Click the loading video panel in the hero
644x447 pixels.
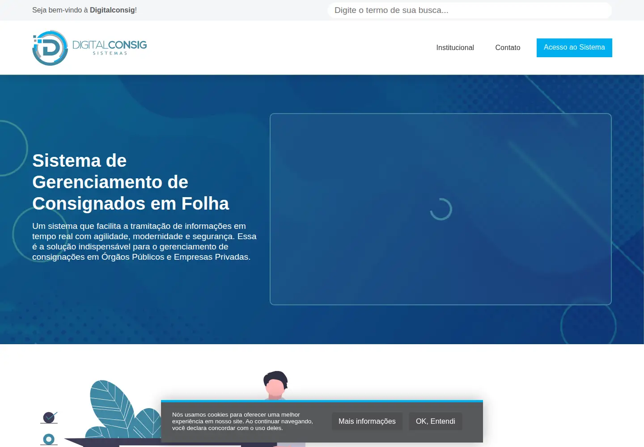[x=441, y=209]
